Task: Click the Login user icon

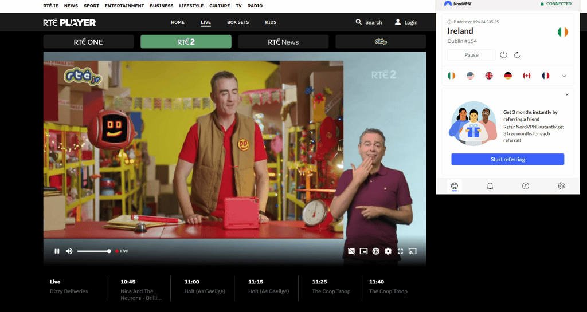Action: tap(398, 22)
